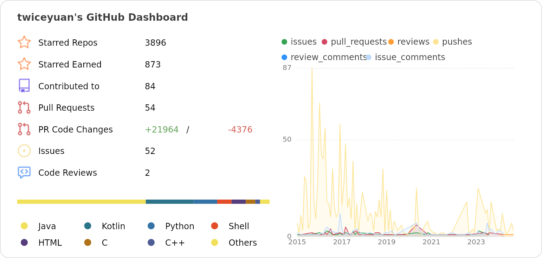
Task: Click the yellow Java segment of language bar
Action: [x=82, y=202]
